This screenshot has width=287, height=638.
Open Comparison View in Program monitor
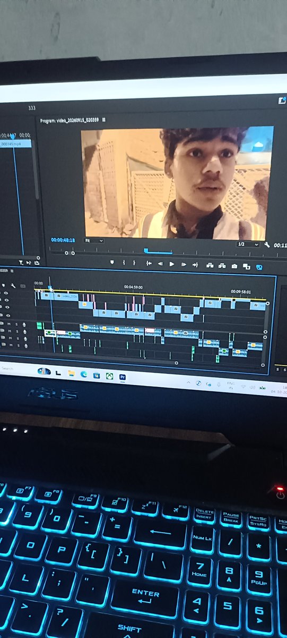tap(246, 266)
